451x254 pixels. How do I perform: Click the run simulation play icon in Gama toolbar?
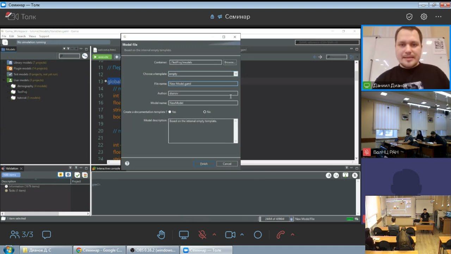5,42
